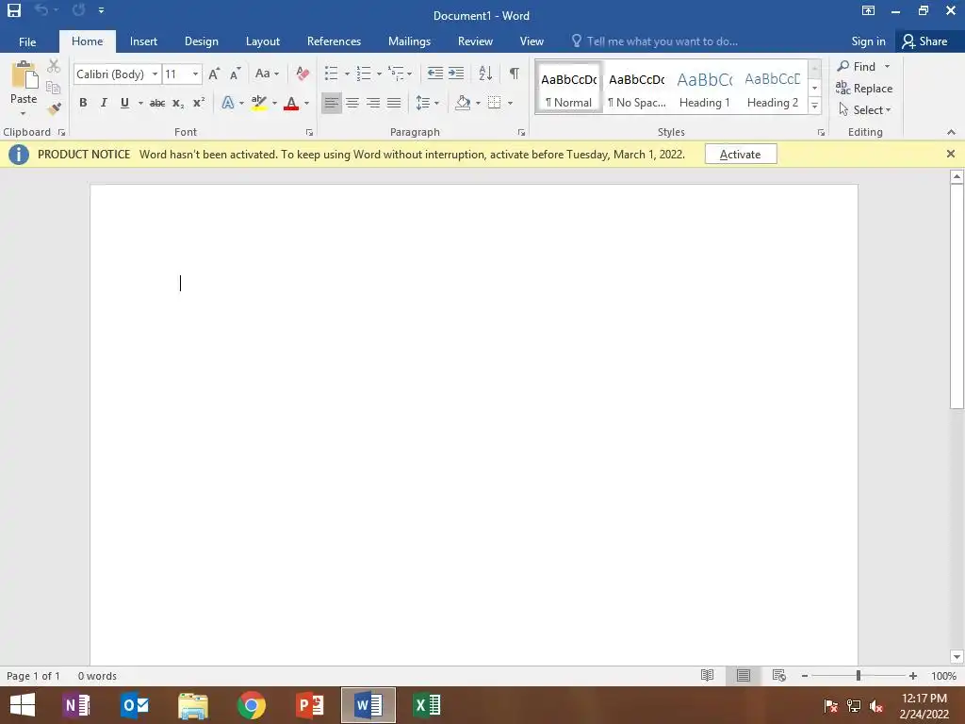The width and height of the screenshot is (965, 724).
Task: Toggle Subscript formatting
Action: [x=178, y=103]
